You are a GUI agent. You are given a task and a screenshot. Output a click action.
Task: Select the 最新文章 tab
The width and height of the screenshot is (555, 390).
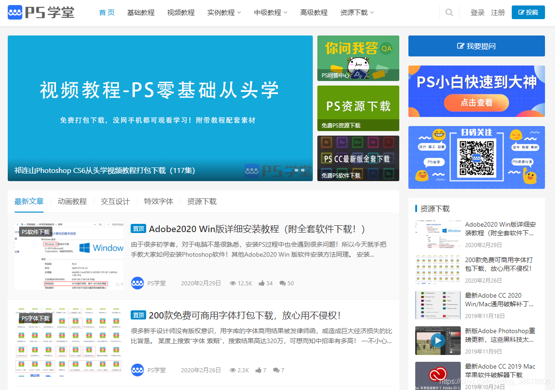click(x=29, y=201)
